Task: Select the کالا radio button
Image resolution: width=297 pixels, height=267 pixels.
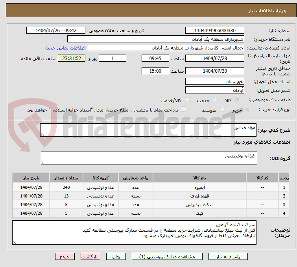Action: (x=238, y=100)
